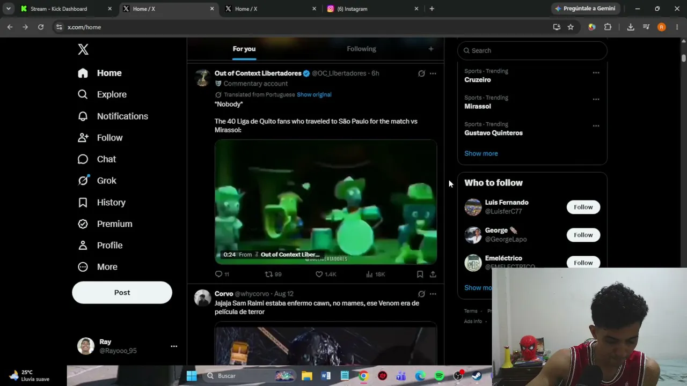Open options for Mirassol trending topic
Image resolution: width=687 pixels, height=386 pixels.
pyautogui.click(x=596, y=99)
